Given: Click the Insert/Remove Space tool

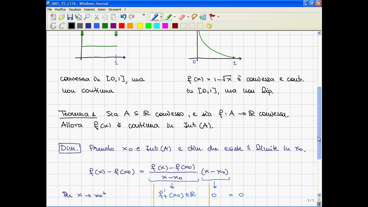Looking at the screenshot, I should tap(203, 17).
